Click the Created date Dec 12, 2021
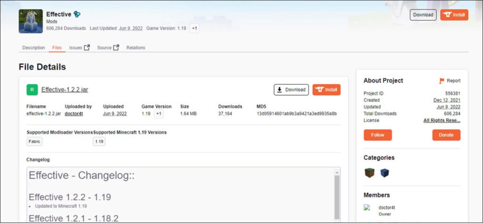Screen dimensions: 483x223 pyautogui.click(x=447, y=100)
